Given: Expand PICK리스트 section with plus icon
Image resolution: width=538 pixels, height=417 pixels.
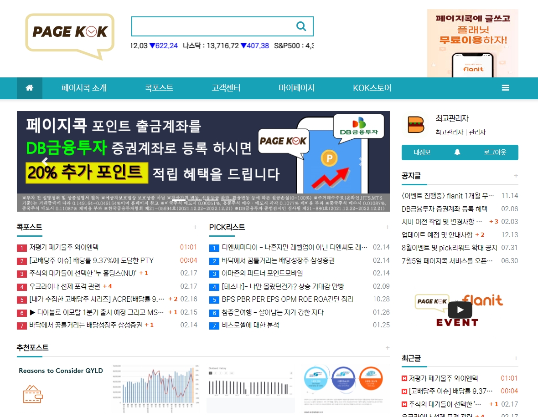Looking at the screenshot, I should coord(388,227).
